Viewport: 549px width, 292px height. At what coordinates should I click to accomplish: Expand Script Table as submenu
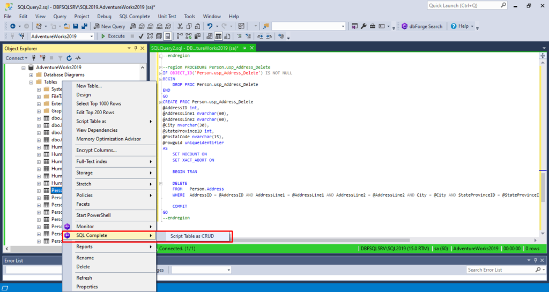point(109,121)
